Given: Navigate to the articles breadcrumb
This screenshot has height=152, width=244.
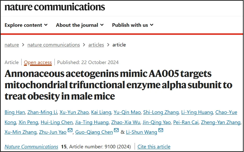Looking at the screenshot, I should pos(96,45).
